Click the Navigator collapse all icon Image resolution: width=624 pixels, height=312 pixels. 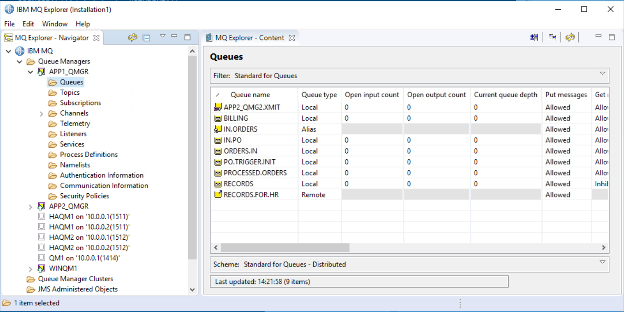click(147, 38)
